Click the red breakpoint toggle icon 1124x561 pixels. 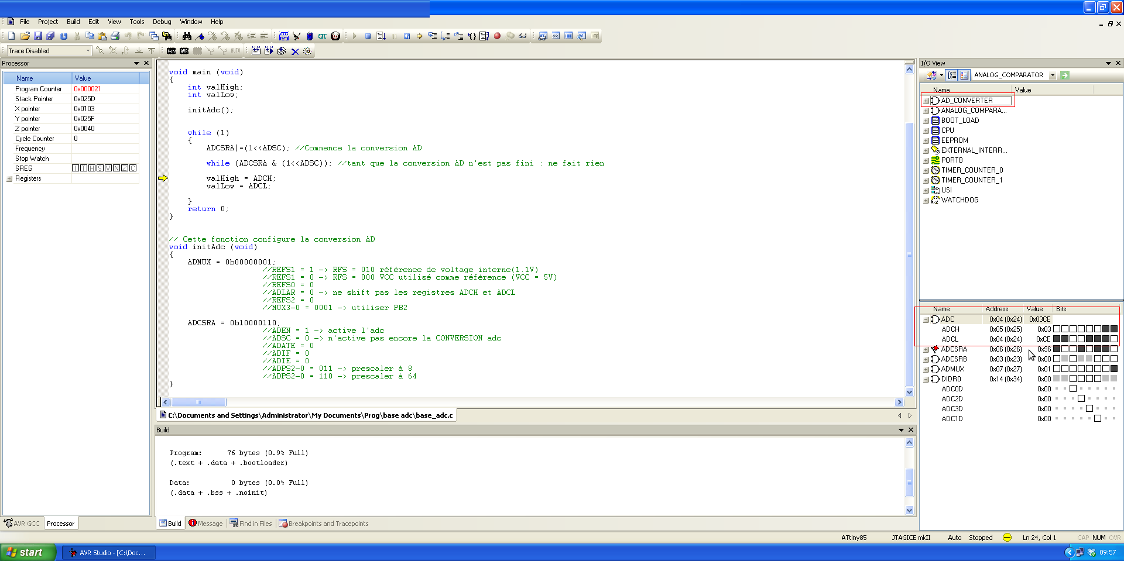(497, 36)
